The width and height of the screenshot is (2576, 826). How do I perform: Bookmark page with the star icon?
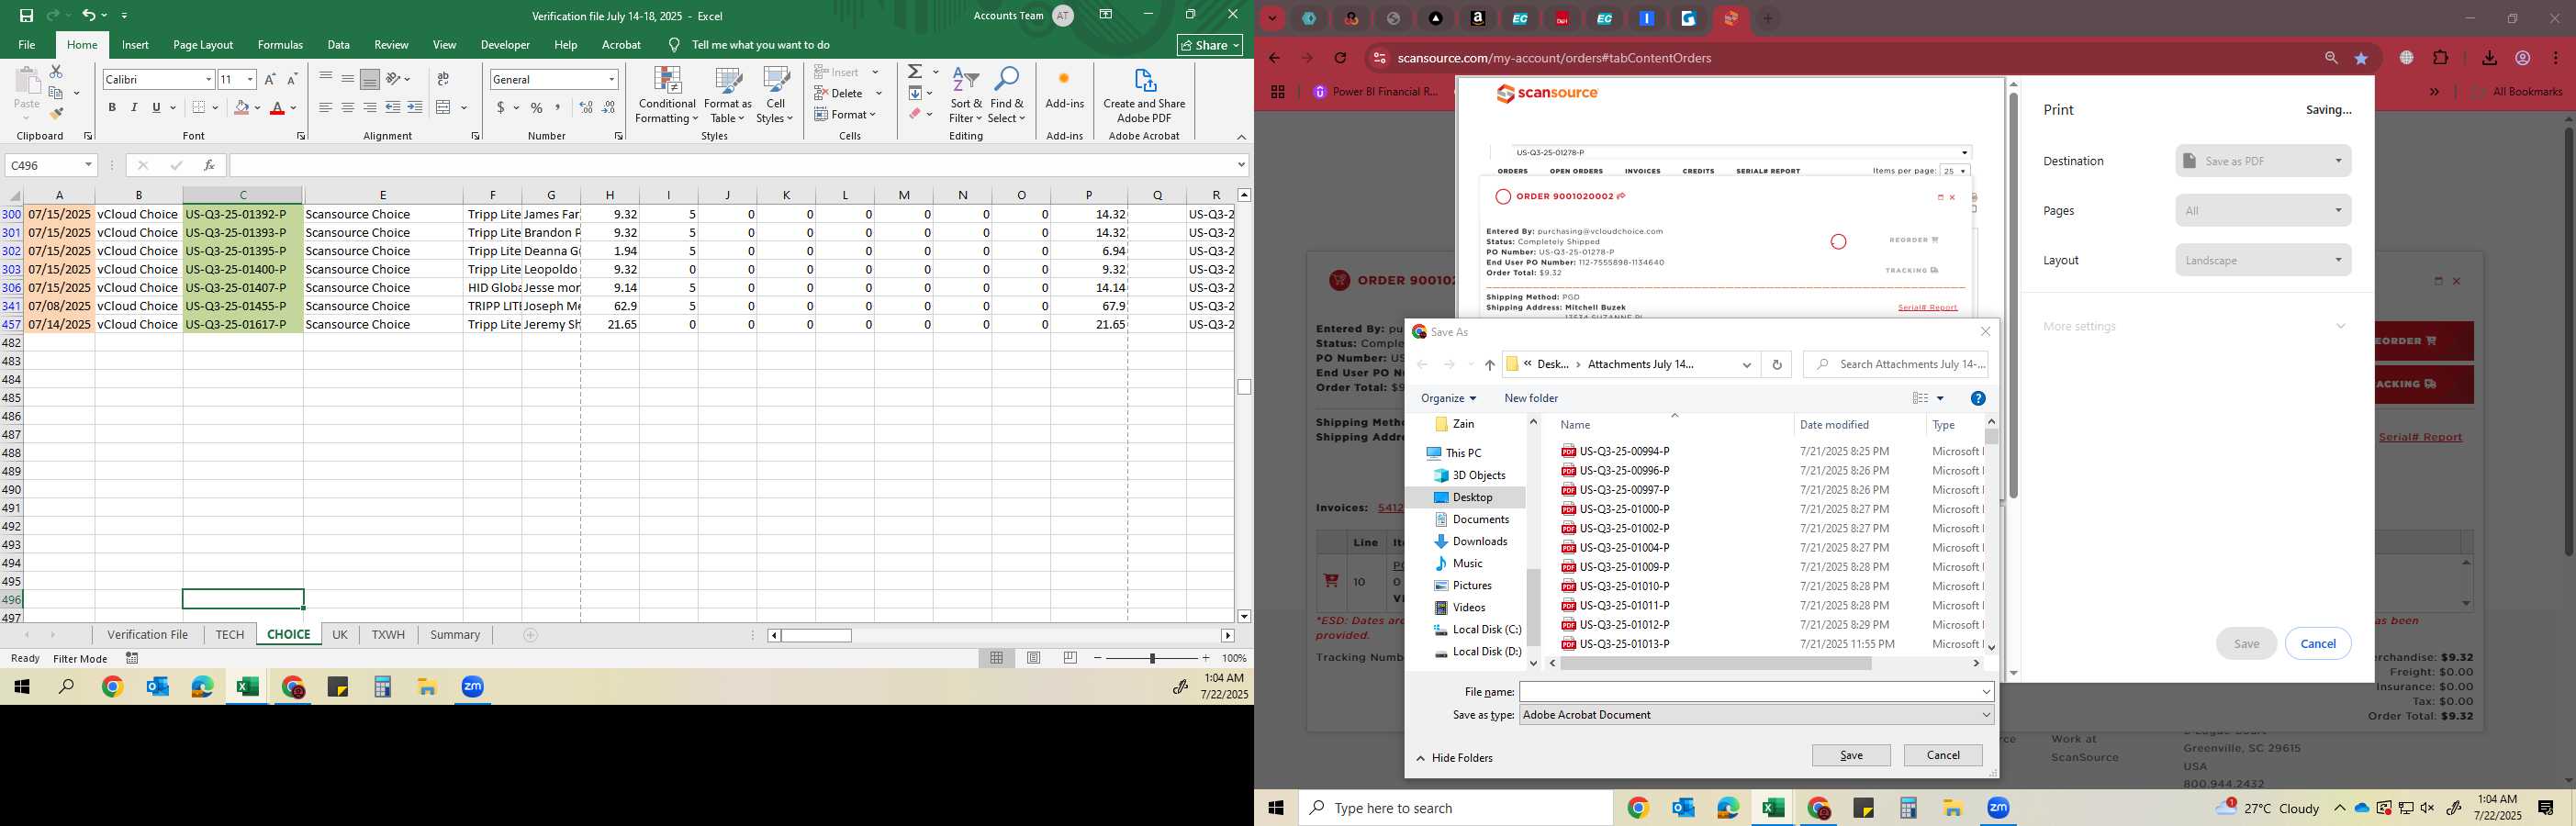click(x=2361, y=58)
